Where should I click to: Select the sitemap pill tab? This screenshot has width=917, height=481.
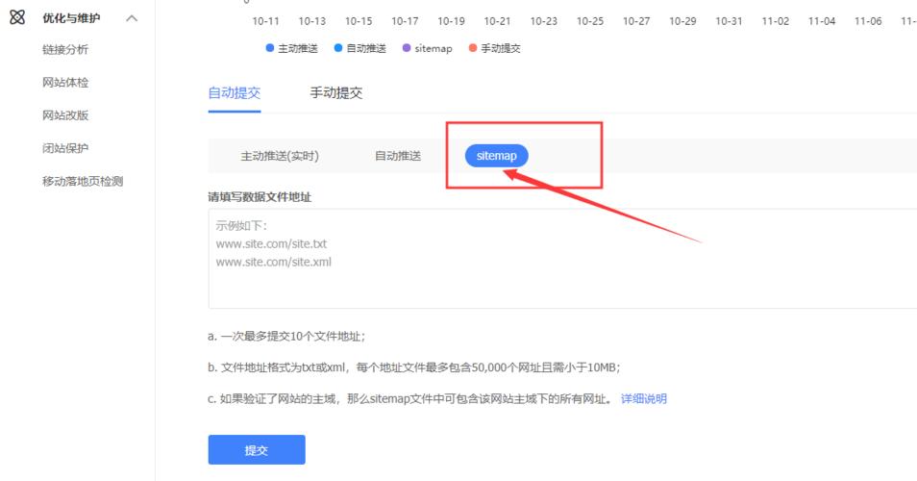coord(497,156)
